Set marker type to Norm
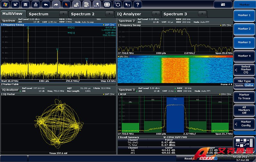 (239, 85)
